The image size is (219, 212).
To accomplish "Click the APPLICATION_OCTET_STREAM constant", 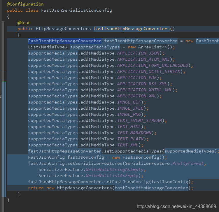I will tap(149, 72).
